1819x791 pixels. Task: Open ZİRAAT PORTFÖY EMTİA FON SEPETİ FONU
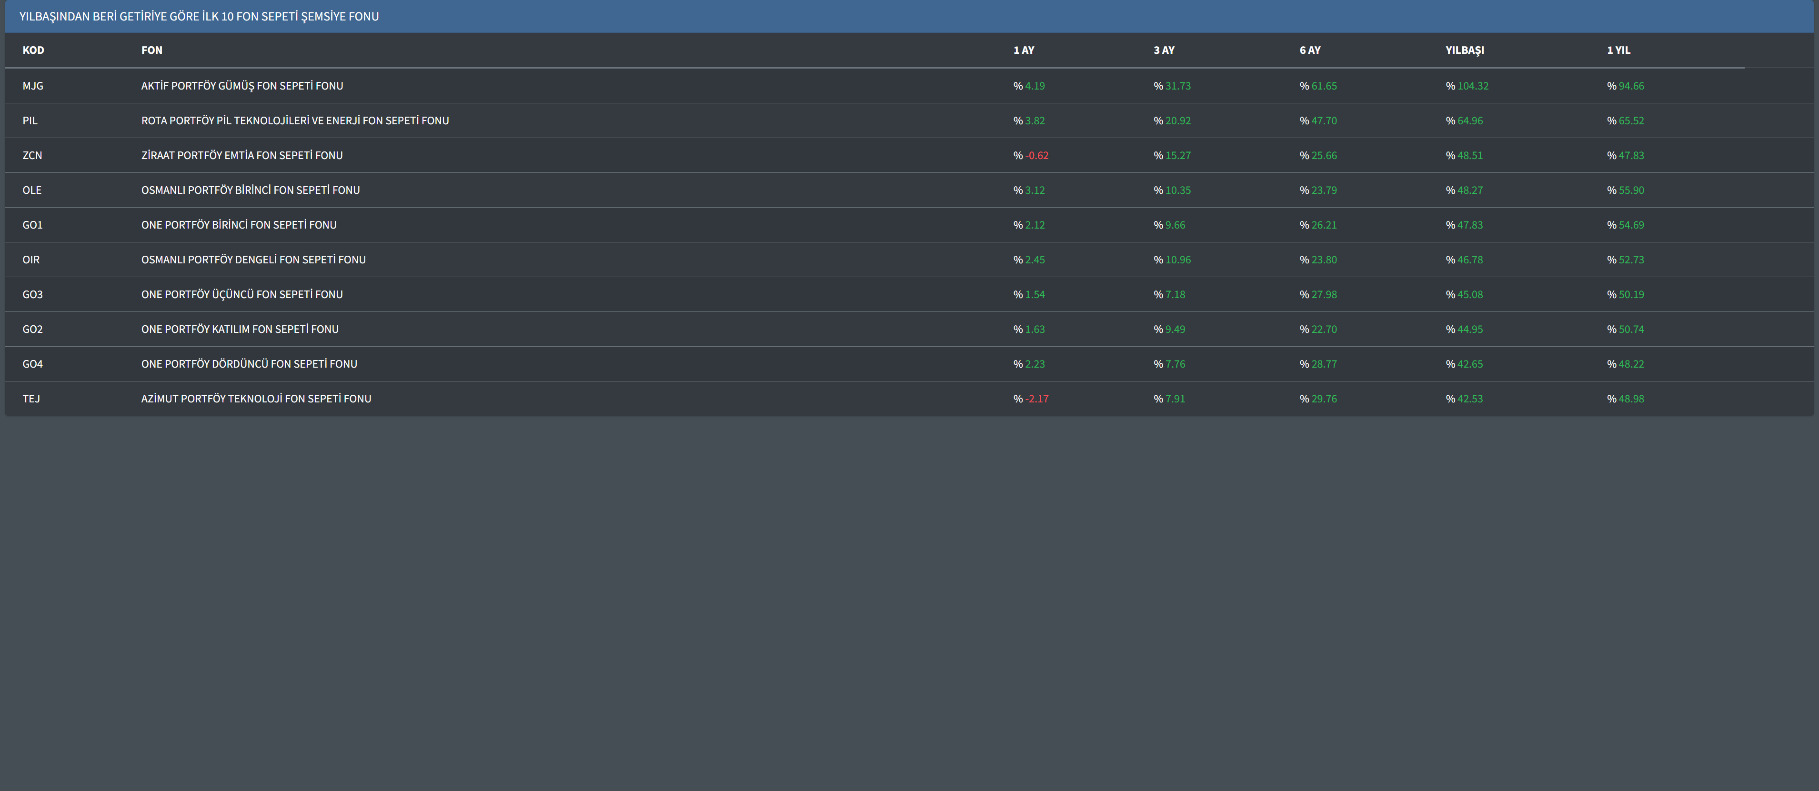242,155
